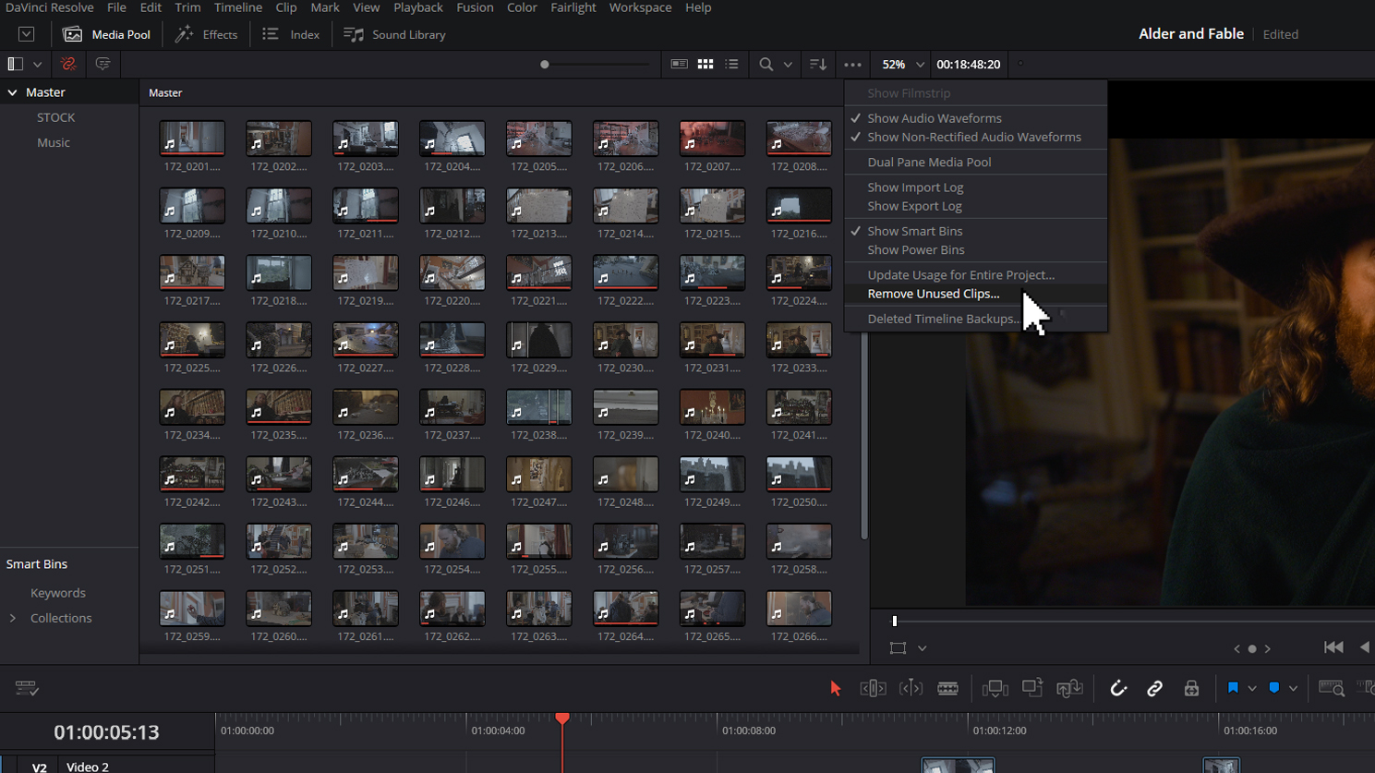Expand the Collections item under Smart Bins

16,618
